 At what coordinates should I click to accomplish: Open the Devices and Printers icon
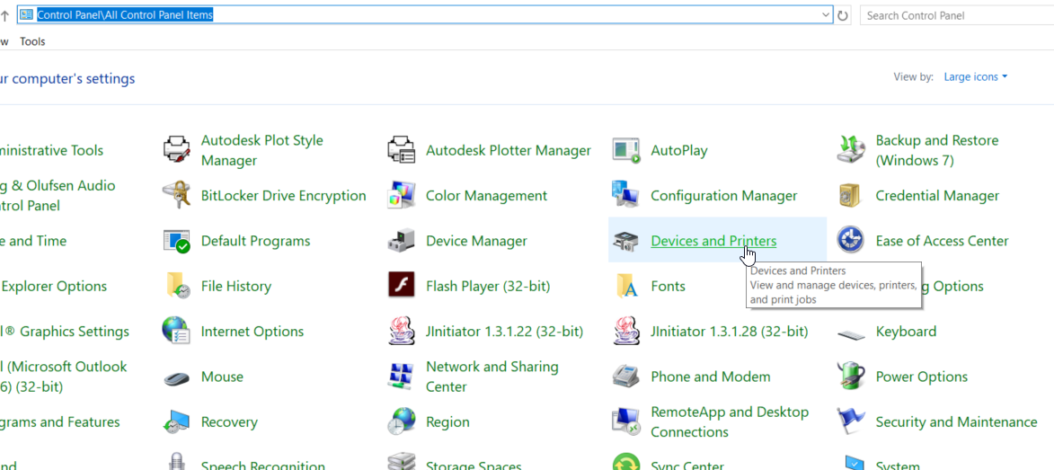pyautogui.click(x=625, y=241)
